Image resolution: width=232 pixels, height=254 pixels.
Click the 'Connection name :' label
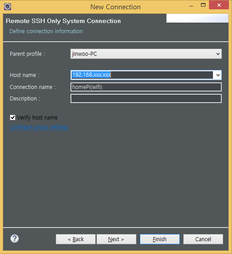pos(33,87)
